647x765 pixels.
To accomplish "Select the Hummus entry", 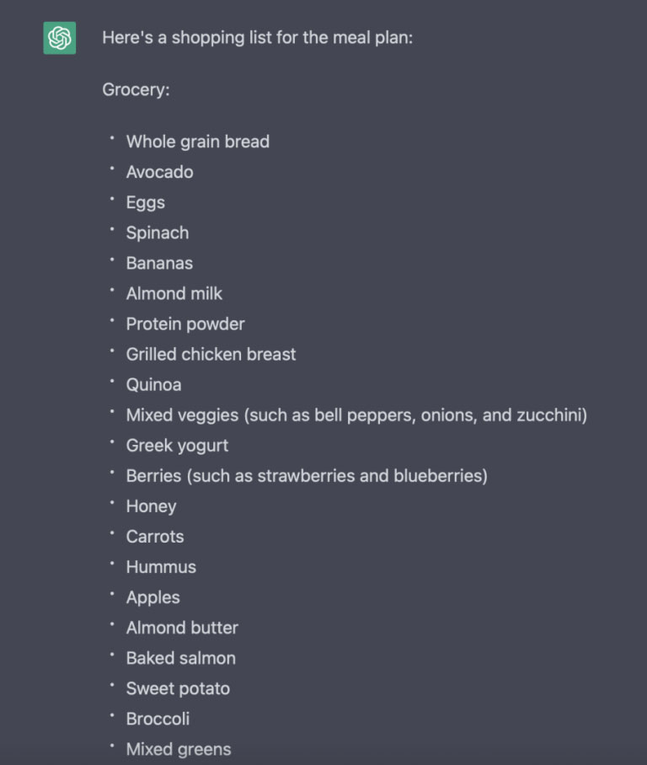I will 161,567.
